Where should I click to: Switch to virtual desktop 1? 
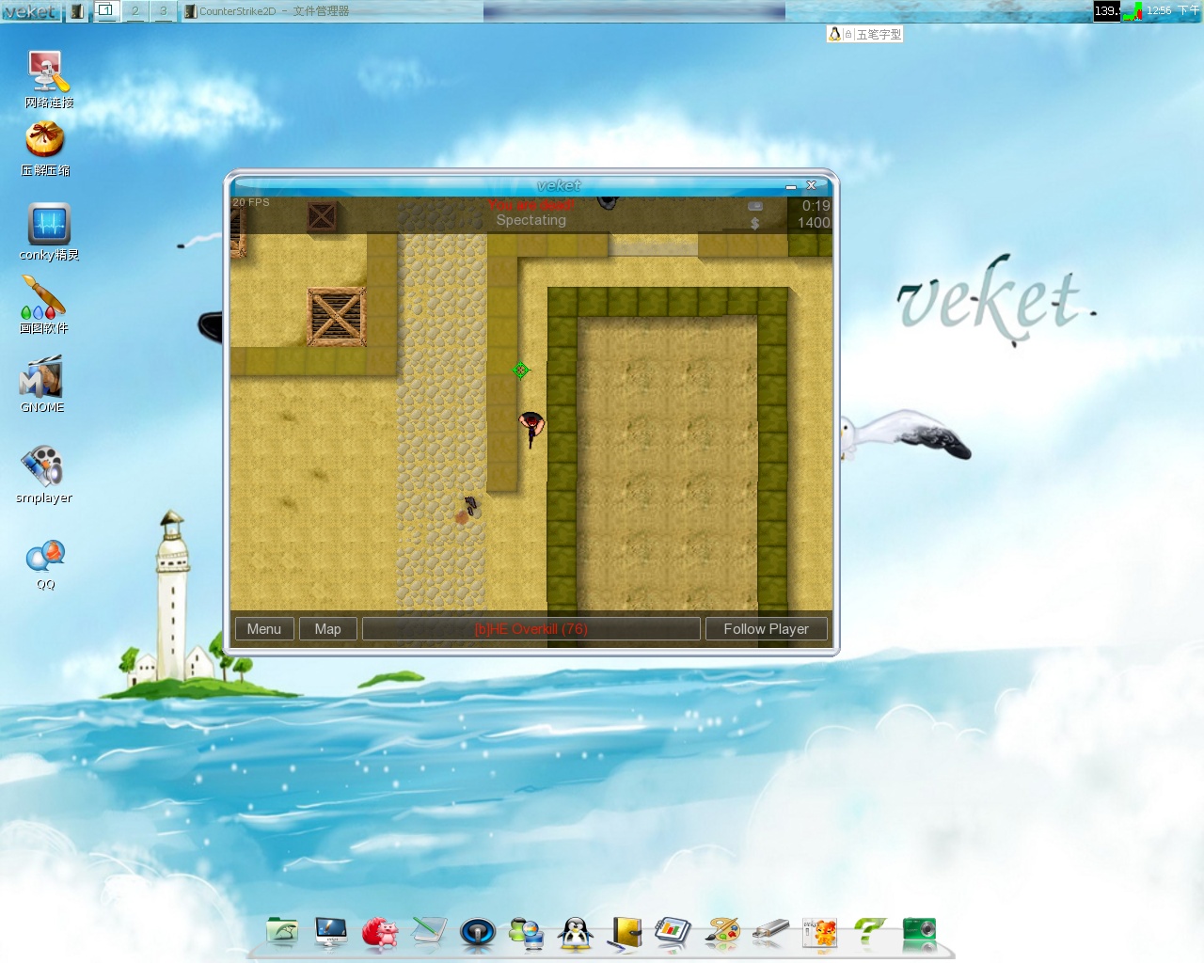(x=105, y=10)
